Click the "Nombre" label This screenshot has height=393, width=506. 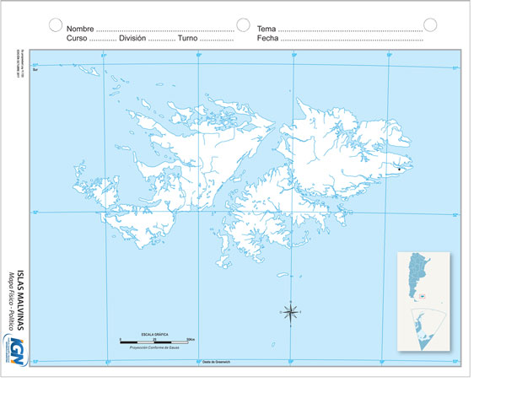(80, 29)
